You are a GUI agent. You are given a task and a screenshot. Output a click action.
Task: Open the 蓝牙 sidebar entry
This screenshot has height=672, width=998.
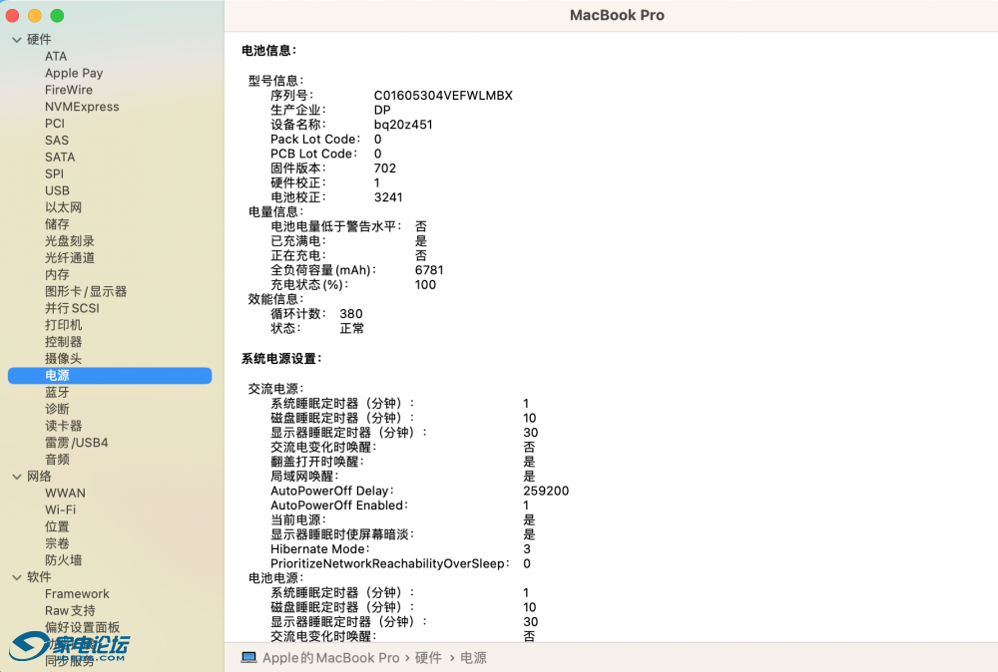[57, 392]
